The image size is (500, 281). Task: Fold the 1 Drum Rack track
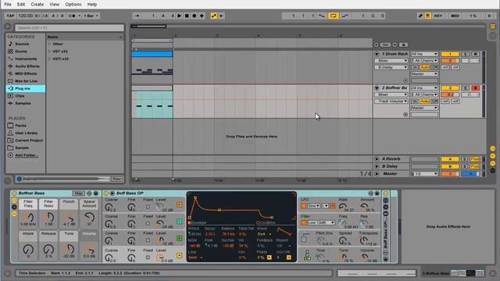(377, 54)
